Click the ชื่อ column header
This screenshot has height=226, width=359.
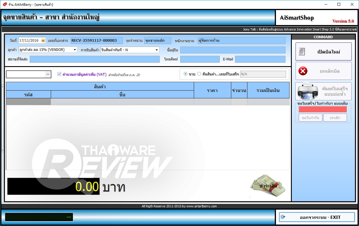[x=122, y=94]
